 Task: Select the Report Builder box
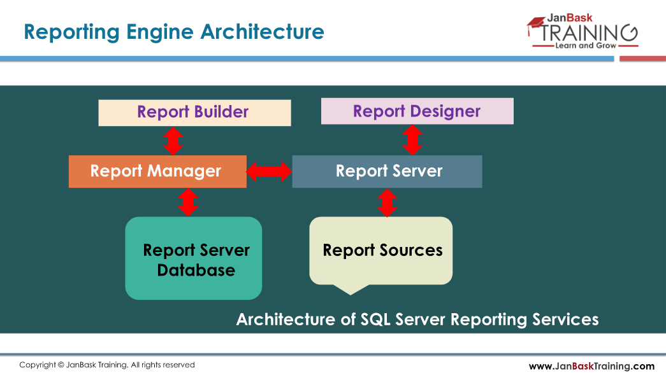tap(194, 112)
